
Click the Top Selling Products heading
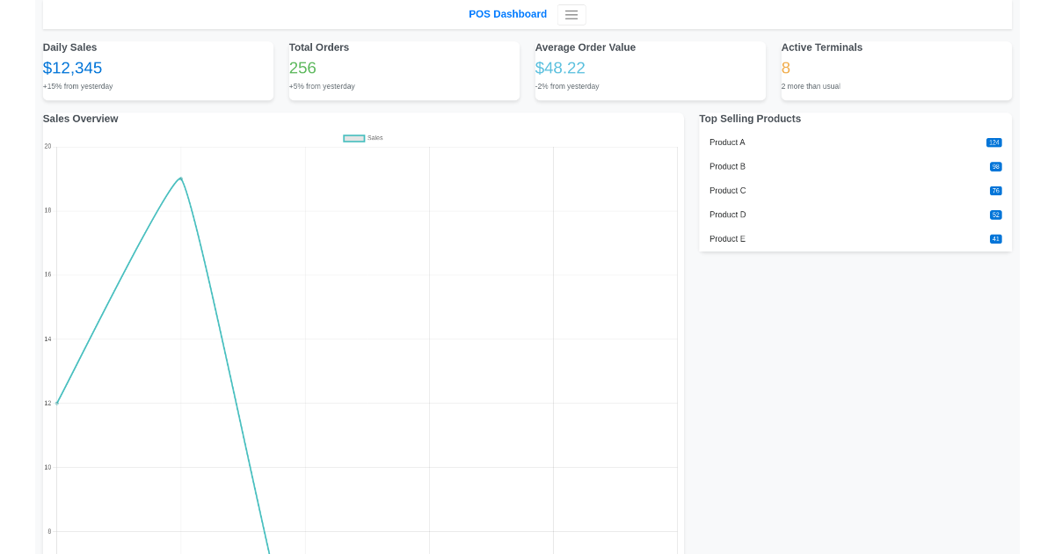click(x=749, y=118)
